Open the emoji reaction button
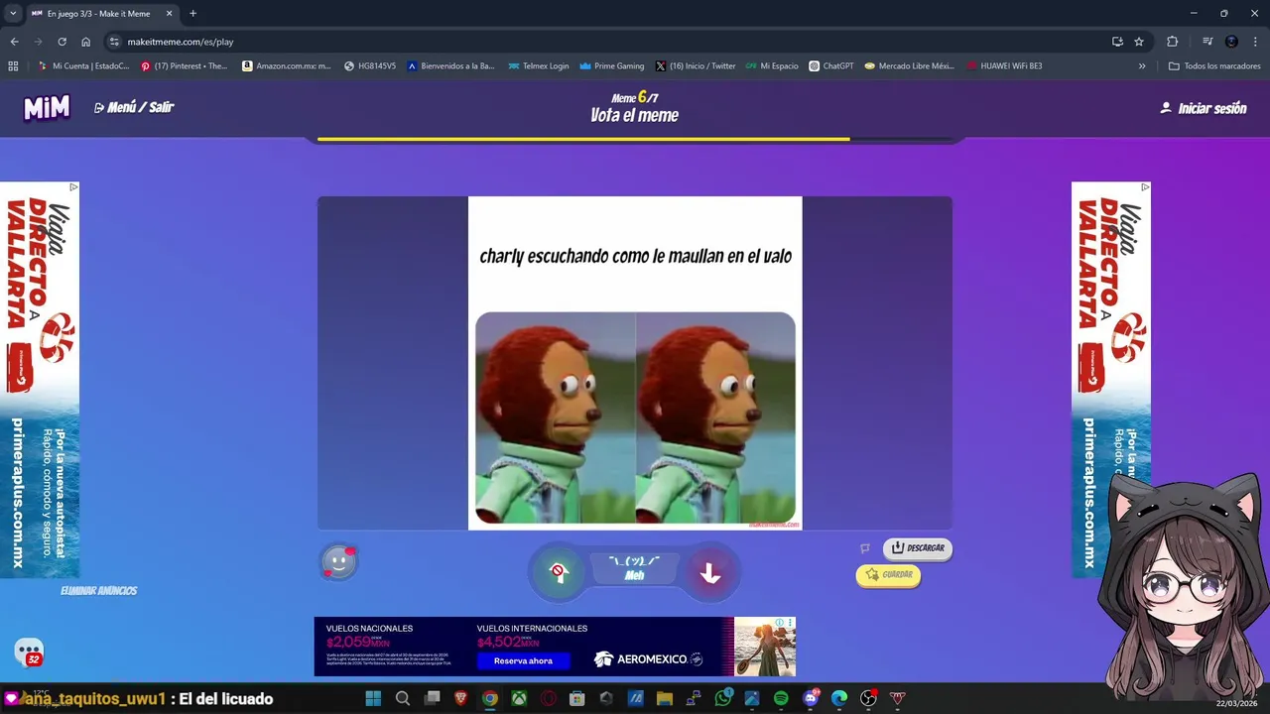Screen dimensions: 1270x714 [338, 562]
